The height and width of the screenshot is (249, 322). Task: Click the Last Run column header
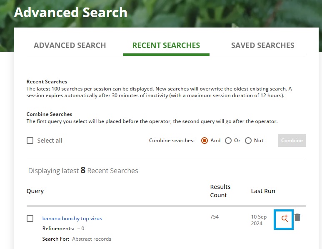(x=263, y=191)
